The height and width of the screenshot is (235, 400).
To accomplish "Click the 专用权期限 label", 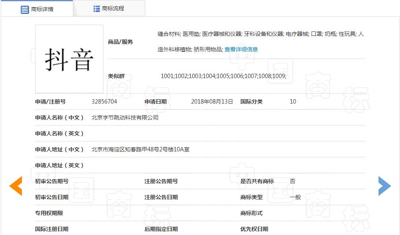I will [x=49, y=213].
